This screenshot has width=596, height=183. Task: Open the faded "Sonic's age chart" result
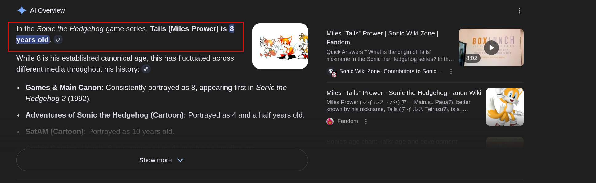pyautogui.click(x=391, y=142)
